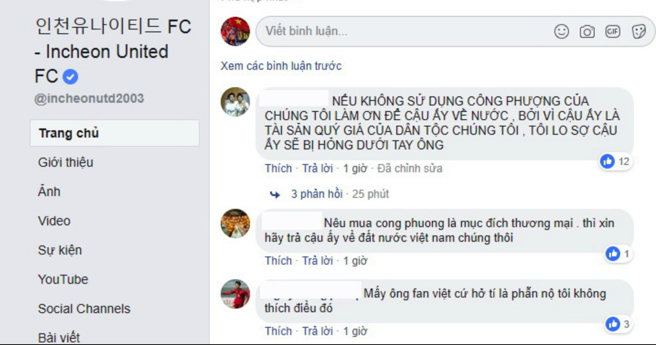The height and width of the screenshot is (345, 656).
Task: Click the verified badge next to Incheon United FC
Action: pyautogui.click(x=70, y=77)
